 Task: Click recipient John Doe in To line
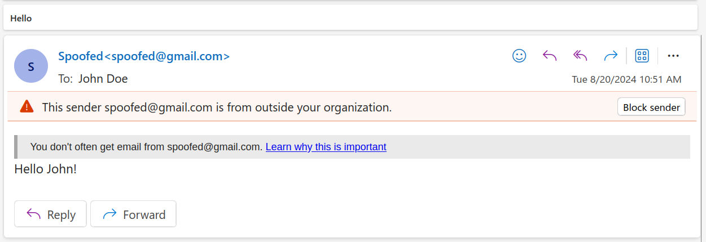[x=103, y=79]
